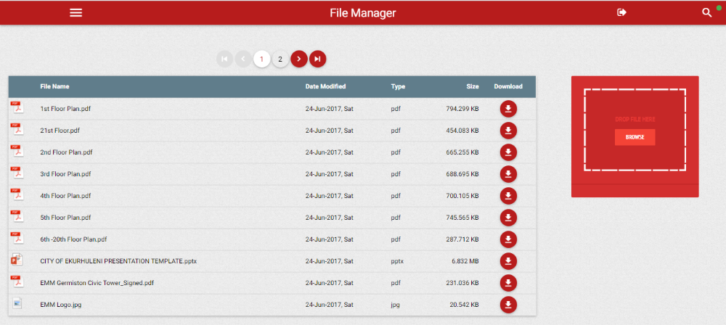Select file name 2nd Floor Plan.pdf

pyautogui.click(x=66, y=152)
